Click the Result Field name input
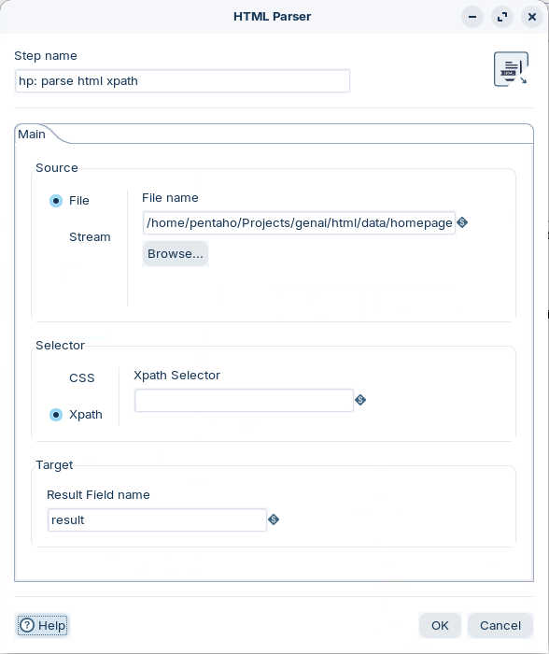This screenshot has width=549, height=654. tap(157, 519)
